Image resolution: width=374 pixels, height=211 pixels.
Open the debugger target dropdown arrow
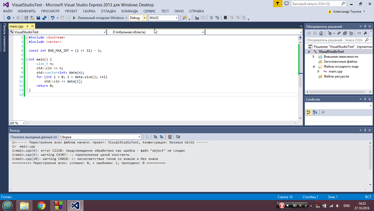click(126, 18)
